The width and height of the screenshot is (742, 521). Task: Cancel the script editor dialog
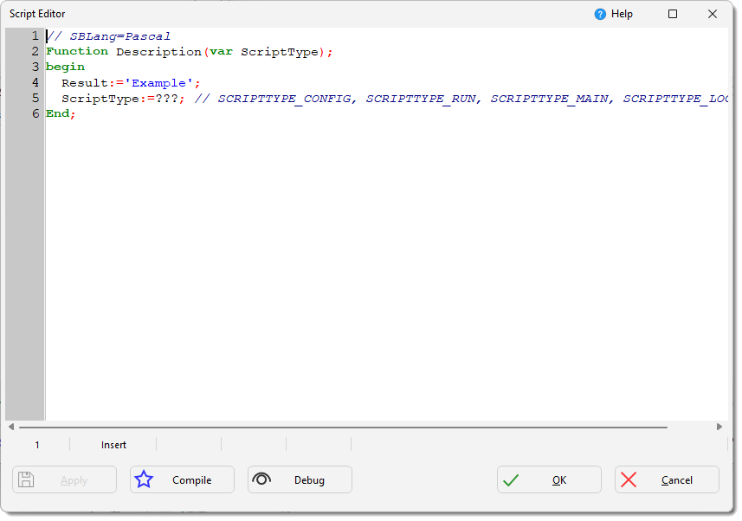pyautogui.click(x=667, y=479)
